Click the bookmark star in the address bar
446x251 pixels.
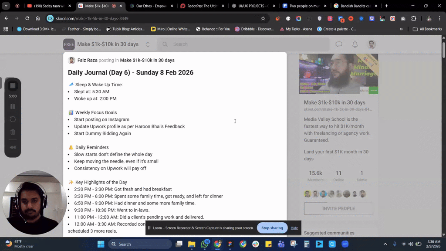(263, 19)
